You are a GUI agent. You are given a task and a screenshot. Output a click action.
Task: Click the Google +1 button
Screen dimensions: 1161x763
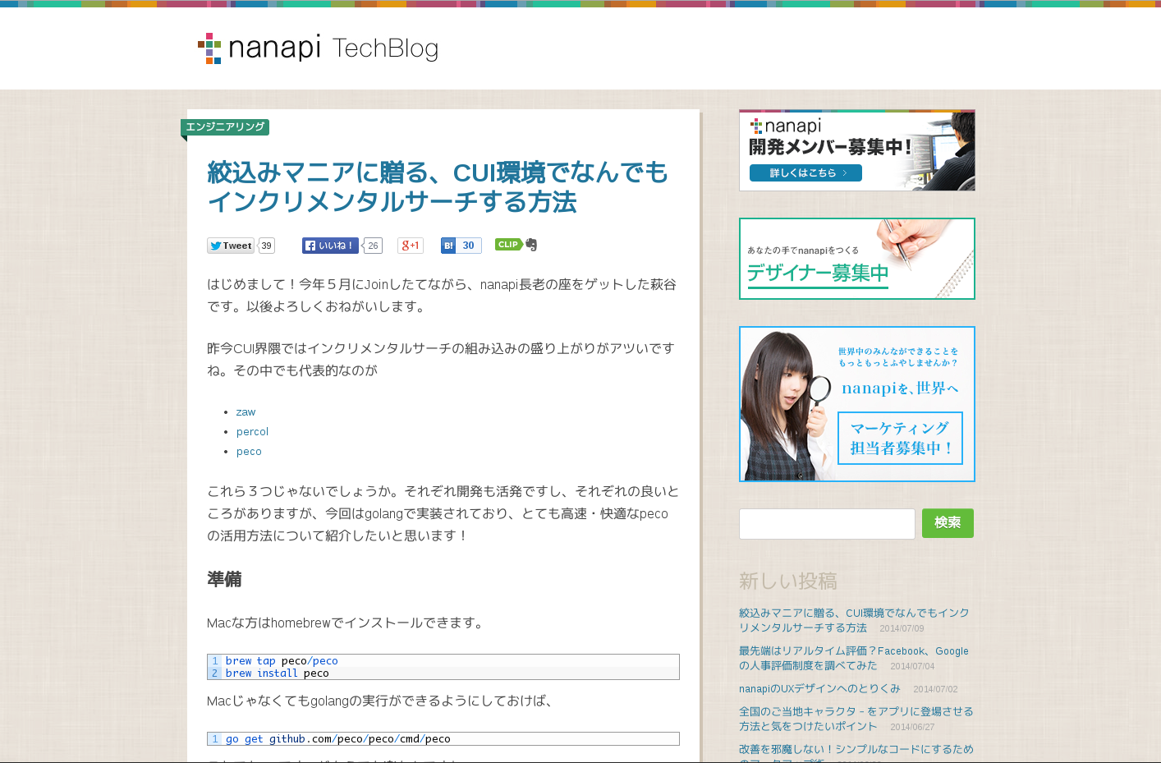pos(411,246)
